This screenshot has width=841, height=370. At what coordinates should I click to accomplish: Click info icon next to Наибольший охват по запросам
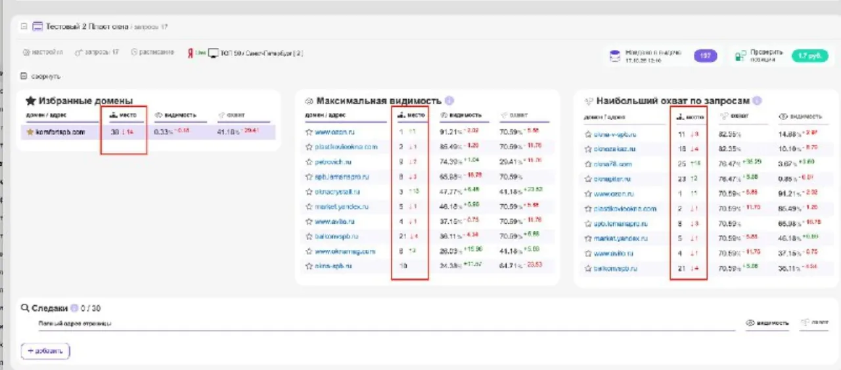(x=757, y=101)
